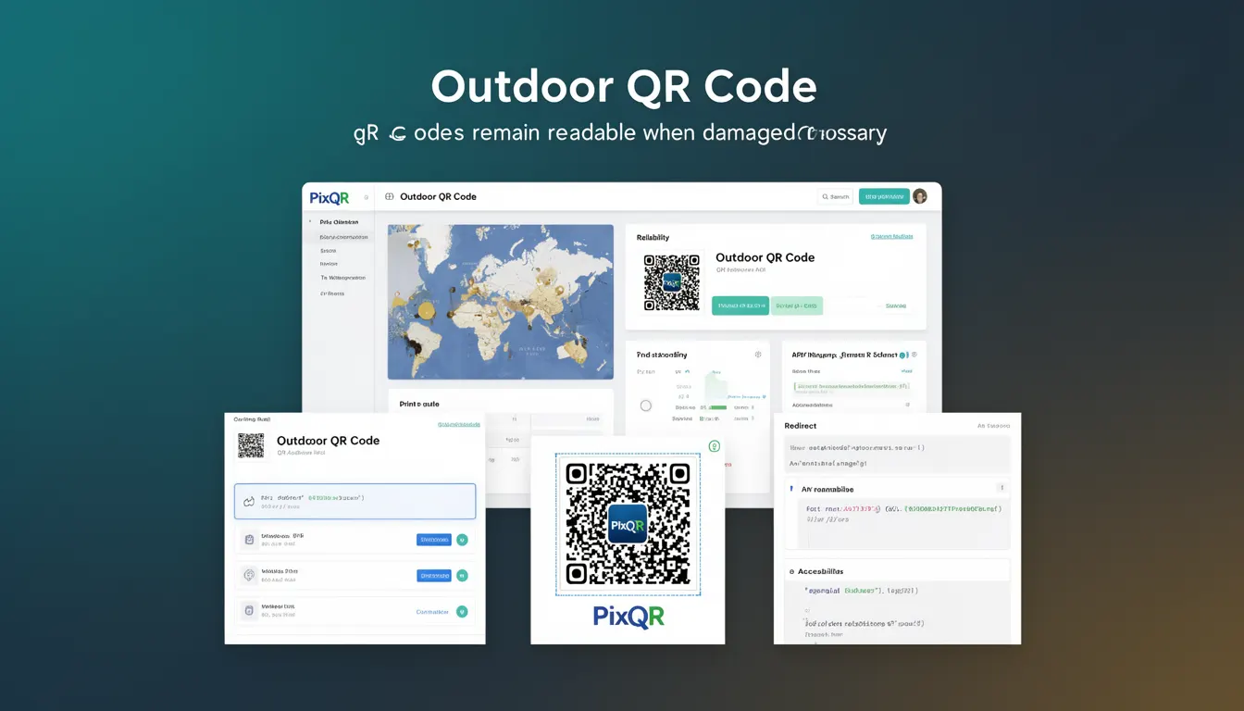Viewport: 1244px width, 711px height.
Task: Open the green link at the Reliability card's top right
Action: (x=891, y=237)
